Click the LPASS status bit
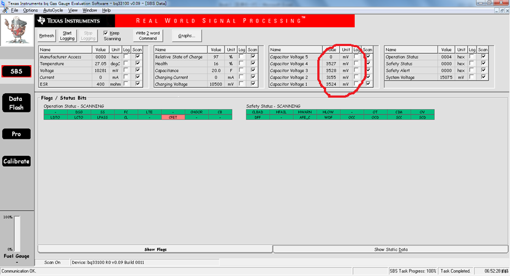510x276 pixels. click(103, 117)
